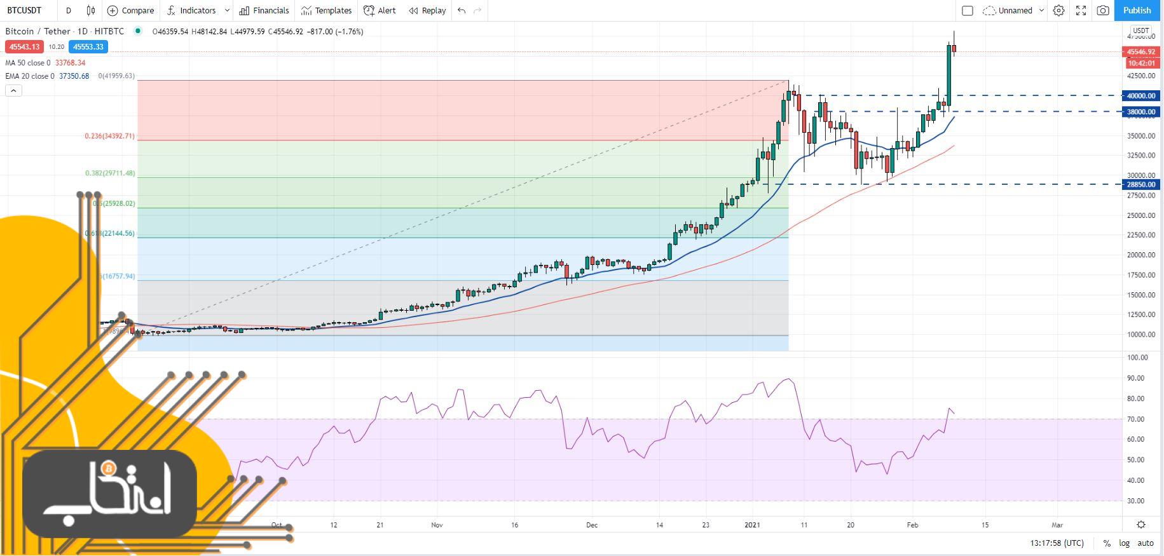
Task: Start bar Replay mode
Action: (x=427, y=10)
